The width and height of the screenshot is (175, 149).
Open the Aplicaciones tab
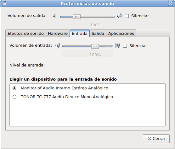point(121,33)
